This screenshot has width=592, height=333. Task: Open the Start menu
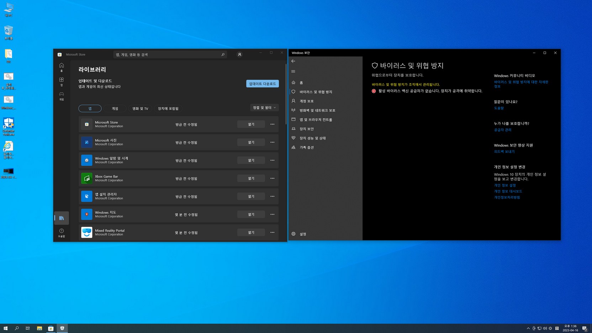5,328
